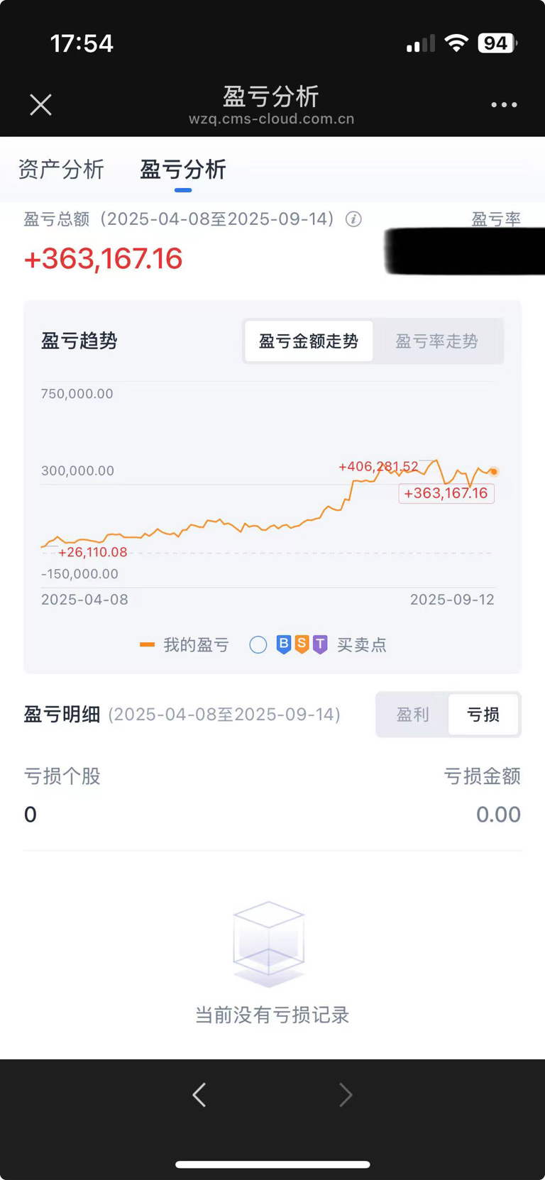
Task: Go back with the left chevron arrow
Action: [x=199, y=1095]
